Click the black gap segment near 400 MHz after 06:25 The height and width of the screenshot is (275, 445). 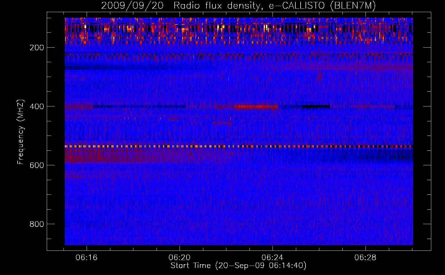316,106
